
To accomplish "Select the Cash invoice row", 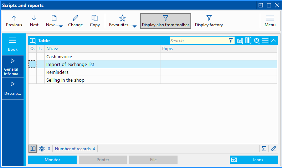I will (x=153, y=56).
